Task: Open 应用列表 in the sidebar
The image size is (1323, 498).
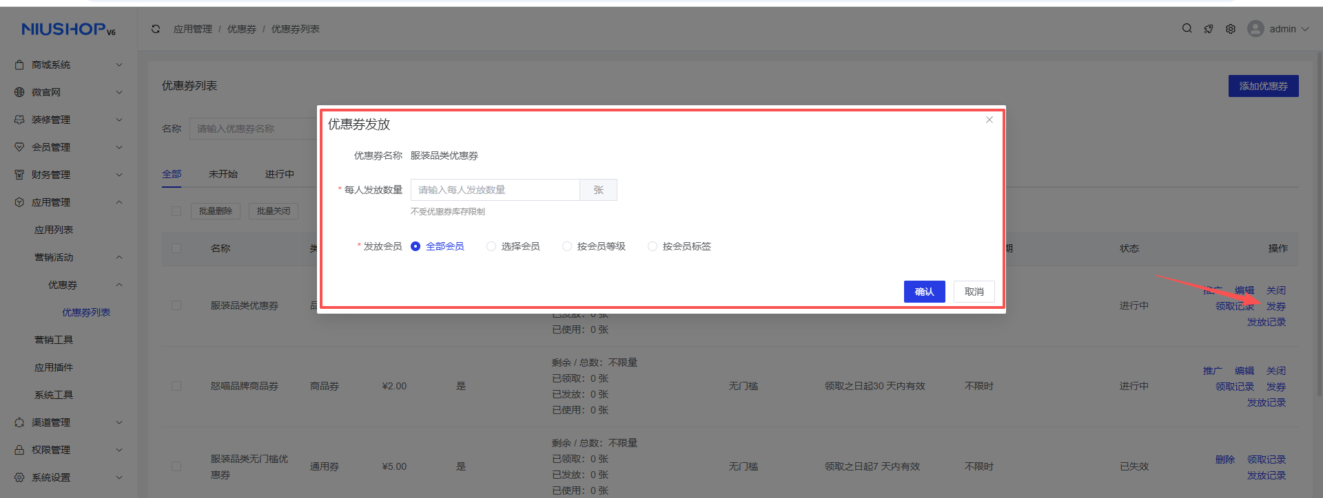Action: click(x=54, y=230)
